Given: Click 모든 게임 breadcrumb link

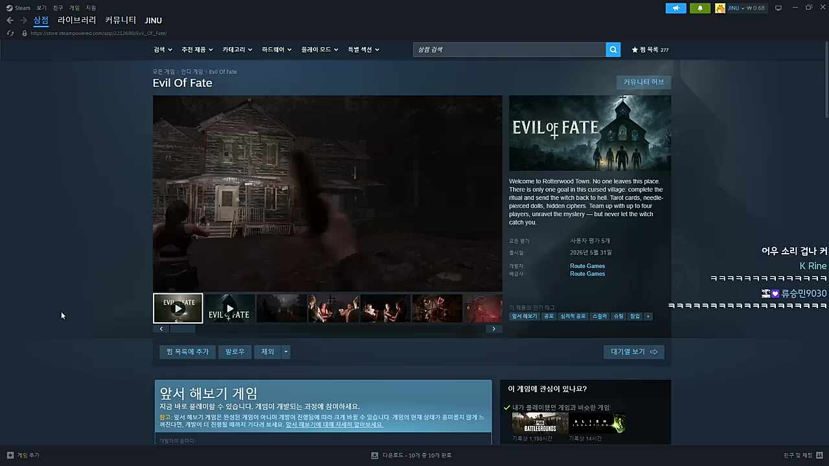Looking at the screenshot, I should tap(163, 72).
